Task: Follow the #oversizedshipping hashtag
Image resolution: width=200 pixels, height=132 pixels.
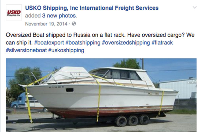Action: click(x=126, y=43)
